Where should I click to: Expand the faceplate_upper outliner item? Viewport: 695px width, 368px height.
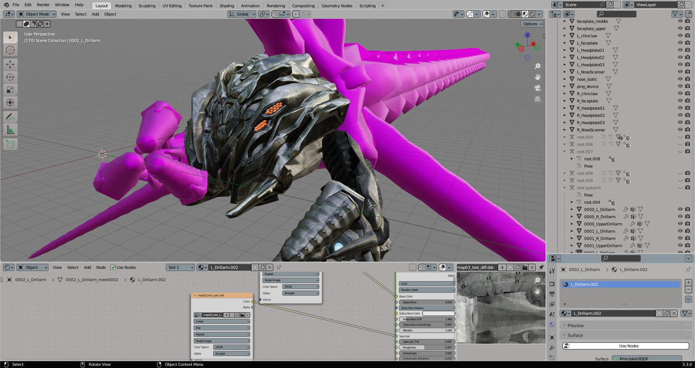point(565,28)
